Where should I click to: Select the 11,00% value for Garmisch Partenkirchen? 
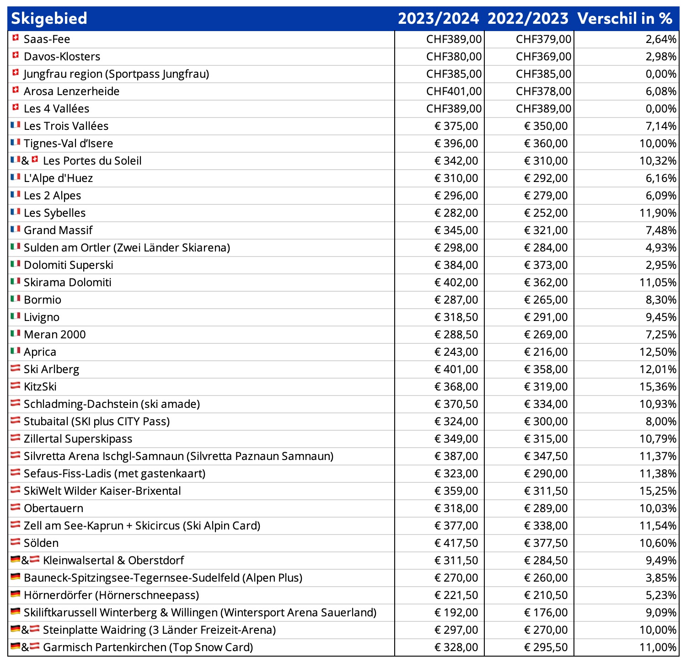[658, 647]
